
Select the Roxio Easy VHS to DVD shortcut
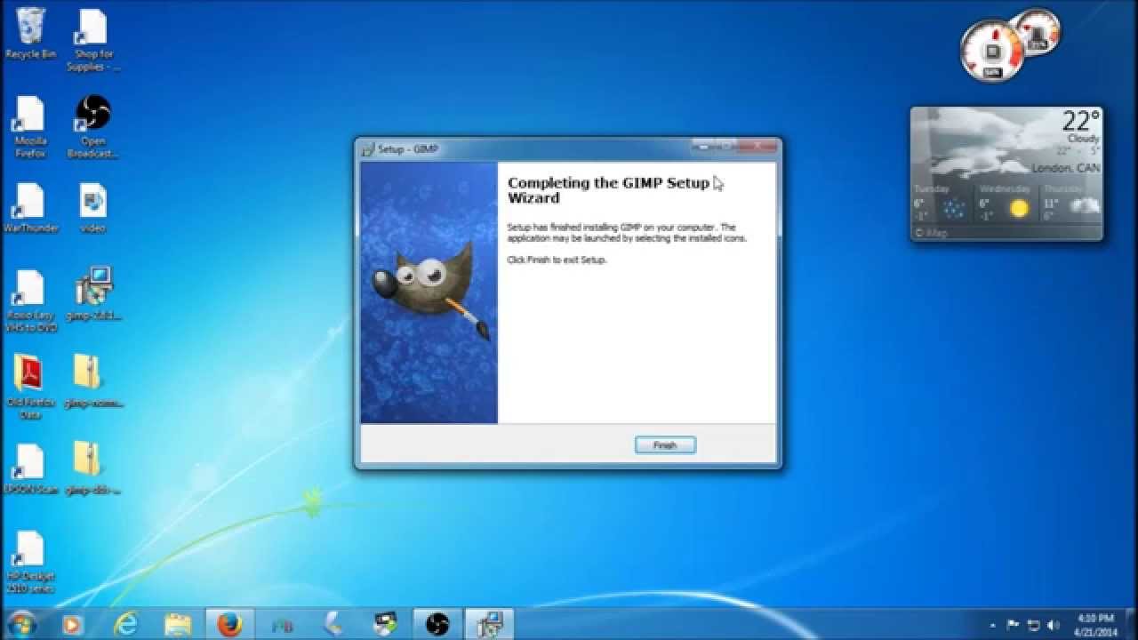[x=30, y=300]
